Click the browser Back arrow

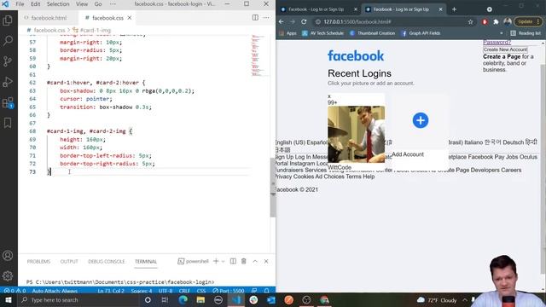[x=282, y=21]
